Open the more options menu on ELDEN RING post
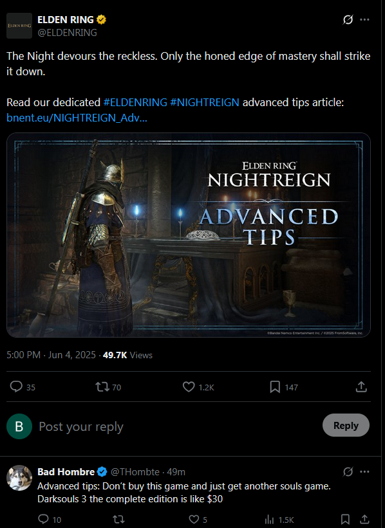Screen dimensions: 385x528 coord(364,19)
